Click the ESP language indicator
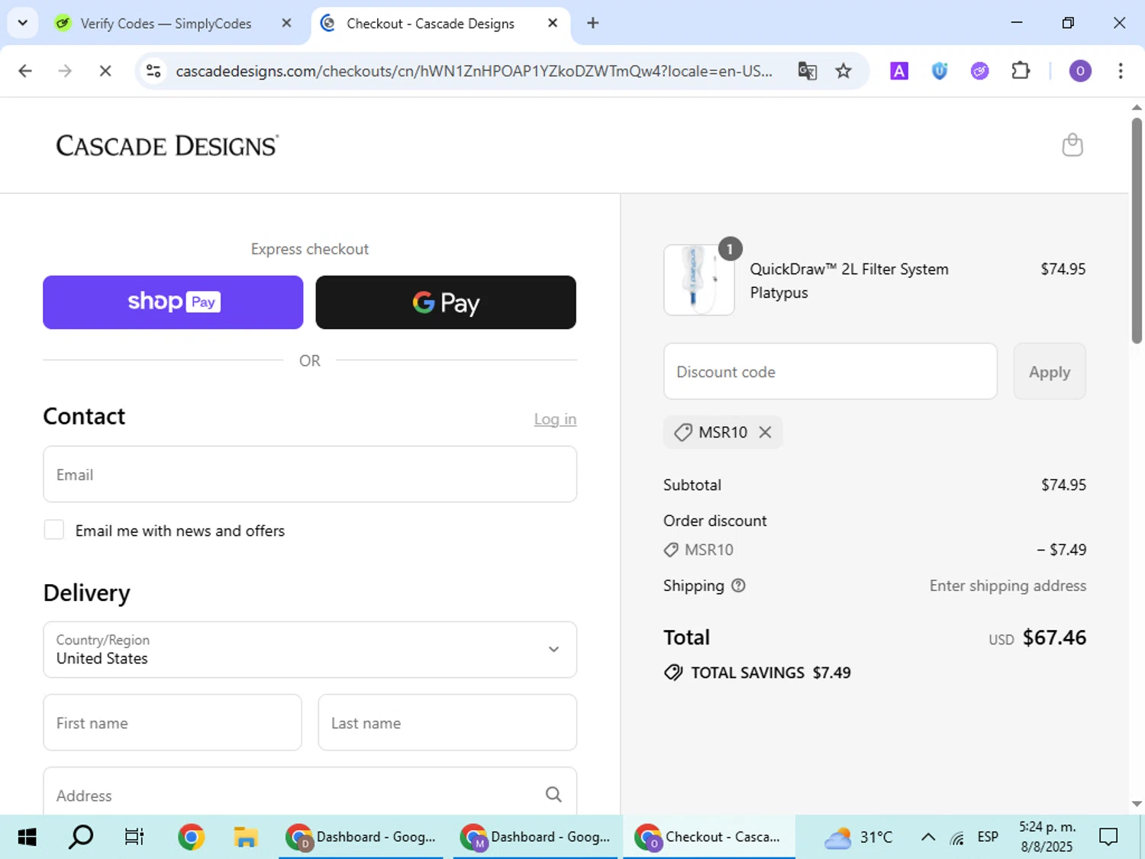 988,837
